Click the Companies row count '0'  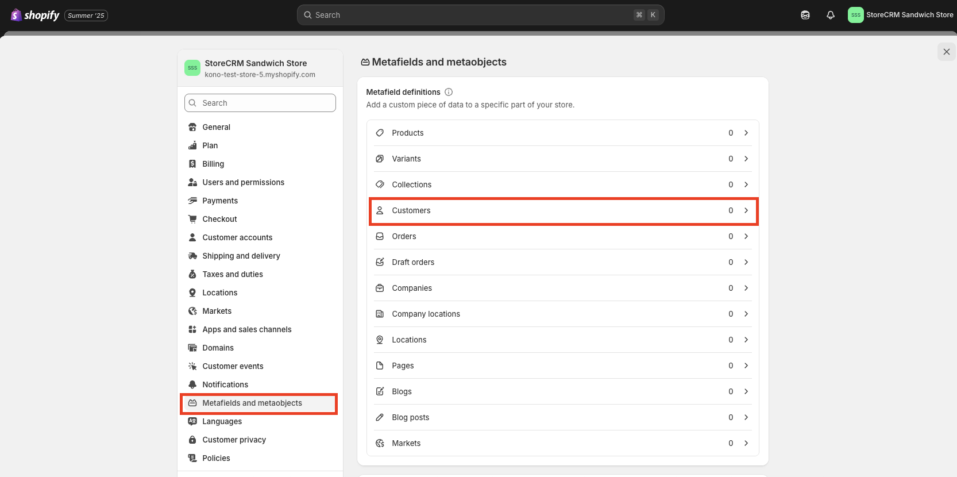731,288
